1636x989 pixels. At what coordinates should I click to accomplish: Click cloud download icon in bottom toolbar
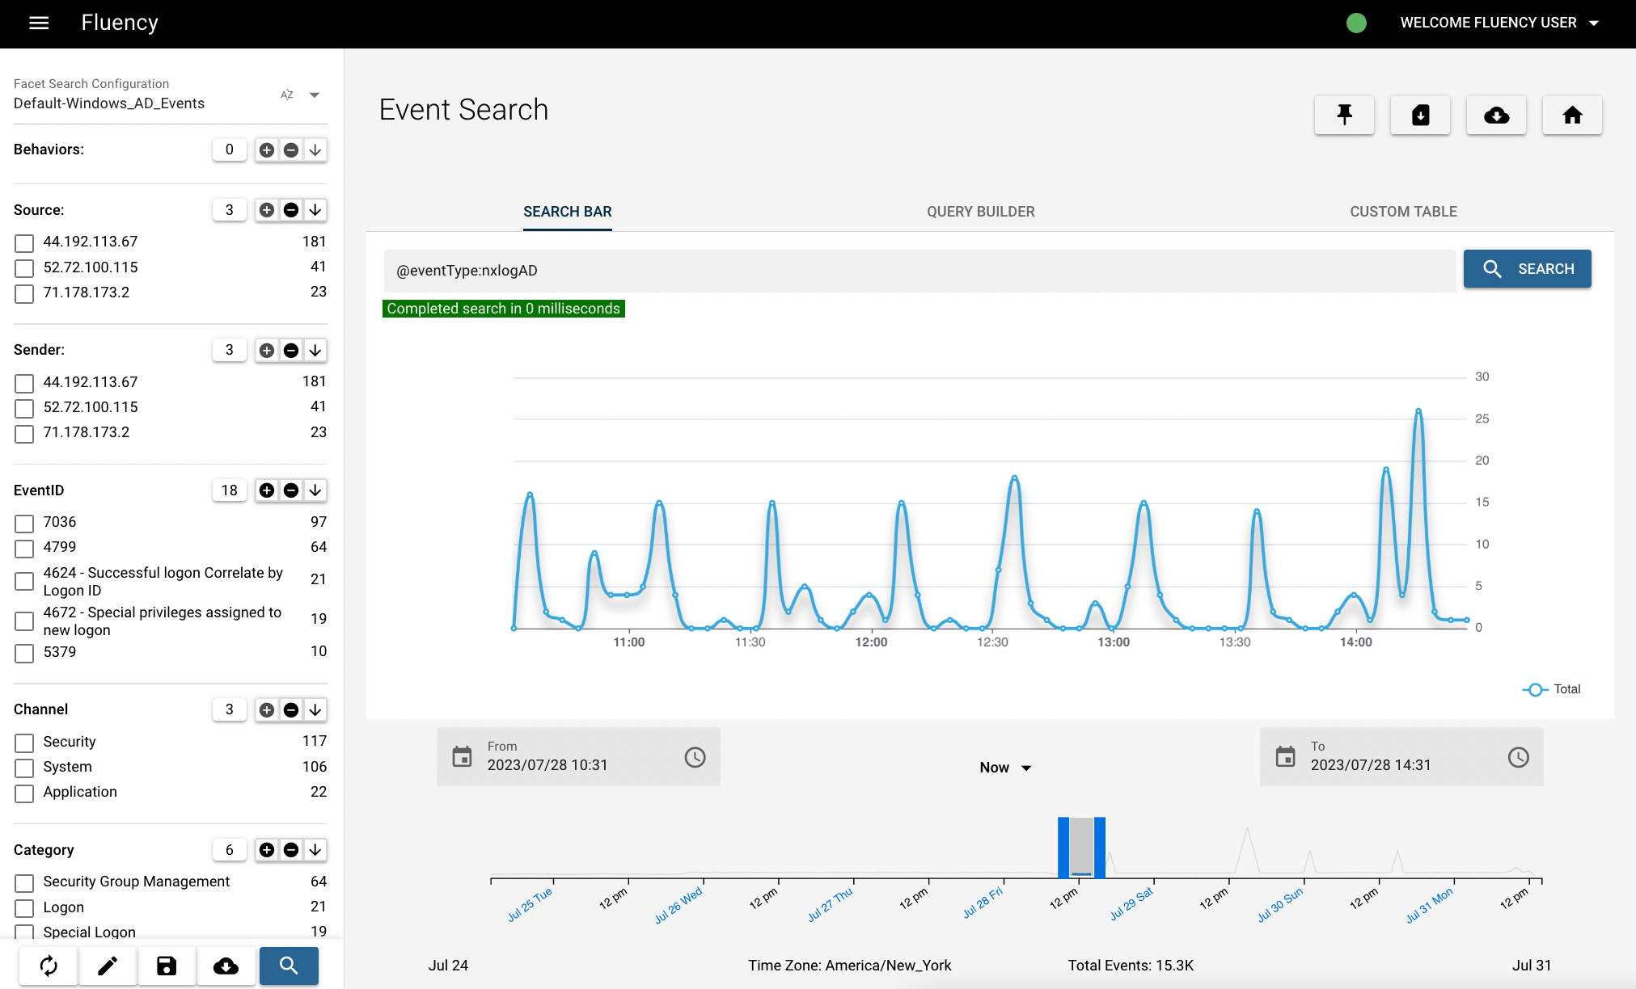click(226, 966)
